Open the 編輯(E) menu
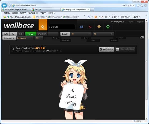The width and height of the screenshot is (149, 124). coord(15,13)
